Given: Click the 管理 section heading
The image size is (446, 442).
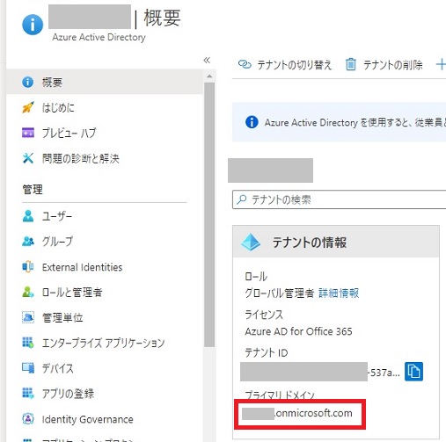Looking at the screenshot, I should pyautogui.click(x=33, y=189).
